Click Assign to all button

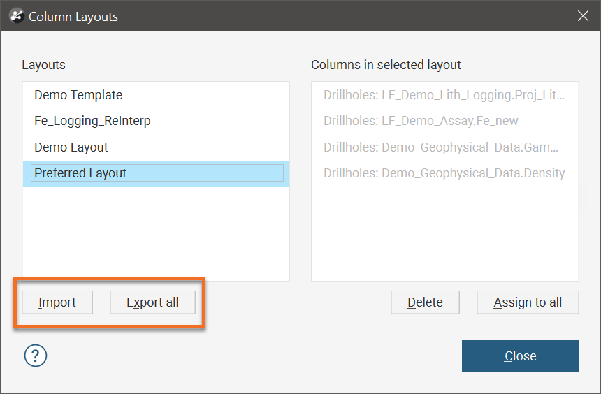(528, 302)
